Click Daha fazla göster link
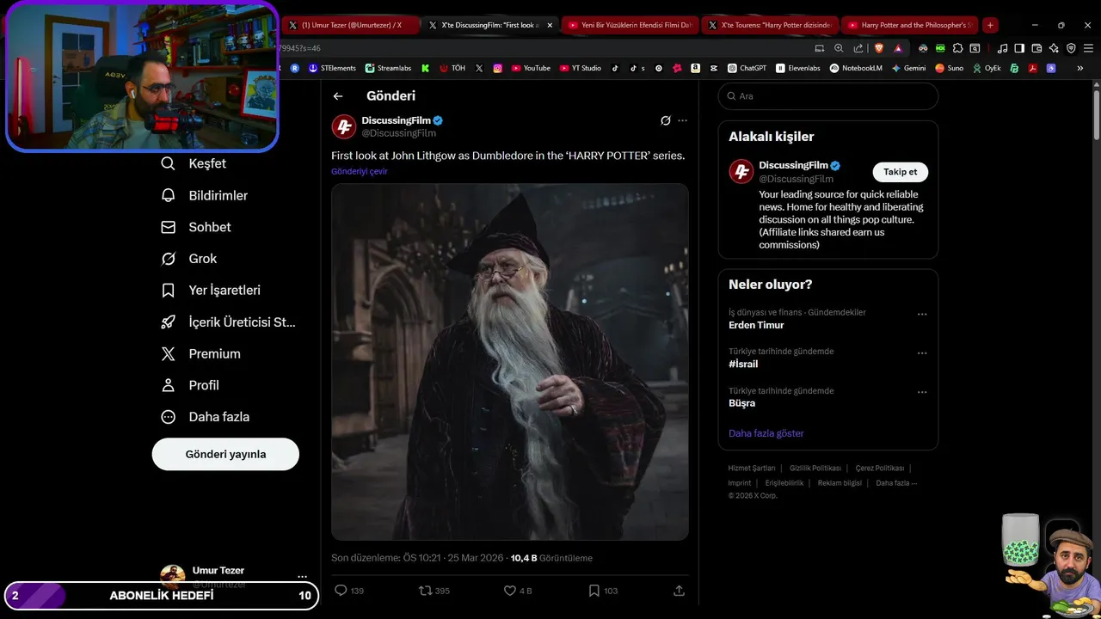The height and width of the screenshot is (619, 1101). tap(766, 433)
